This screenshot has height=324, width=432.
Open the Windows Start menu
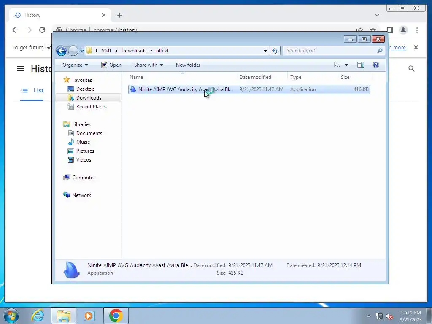[11, 316]
